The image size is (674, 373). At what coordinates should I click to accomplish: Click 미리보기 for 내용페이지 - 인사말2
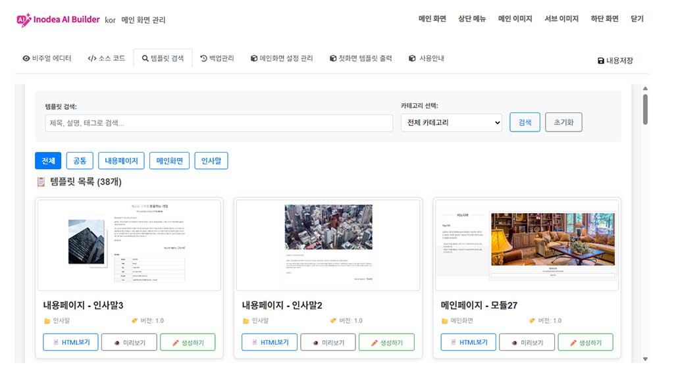pos(328,342)
